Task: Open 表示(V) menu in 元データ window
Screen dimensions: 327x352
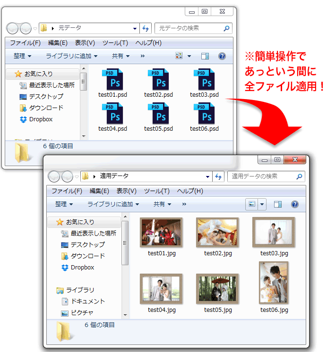Action: point(85,42)
